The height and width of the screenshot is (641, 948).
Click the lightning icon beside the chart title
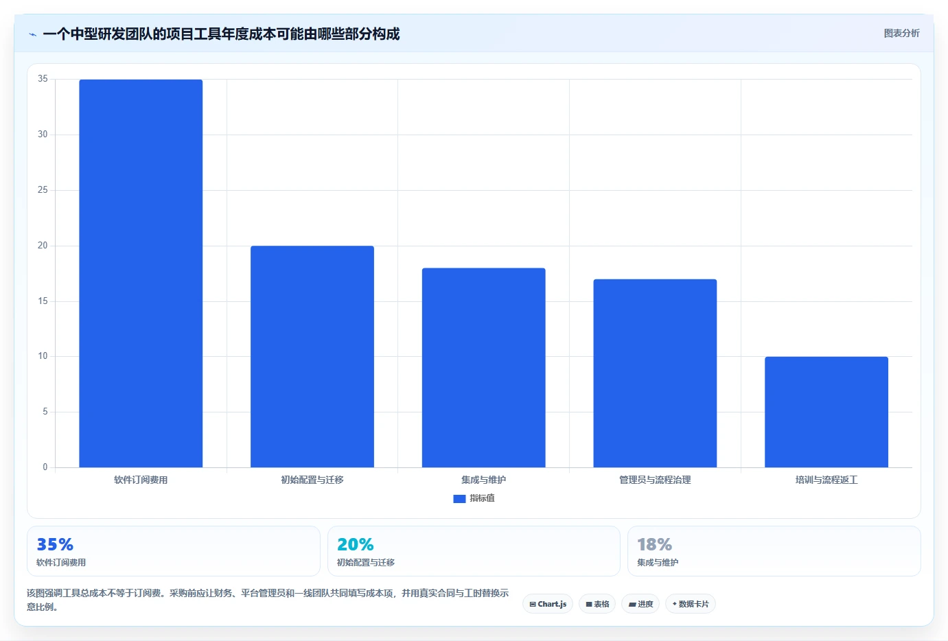coord(32,34)
